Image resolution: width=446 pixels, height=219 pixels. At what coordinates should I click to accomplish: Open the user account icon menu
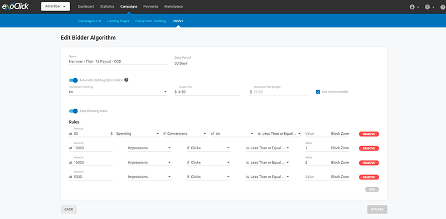(414, 7)
